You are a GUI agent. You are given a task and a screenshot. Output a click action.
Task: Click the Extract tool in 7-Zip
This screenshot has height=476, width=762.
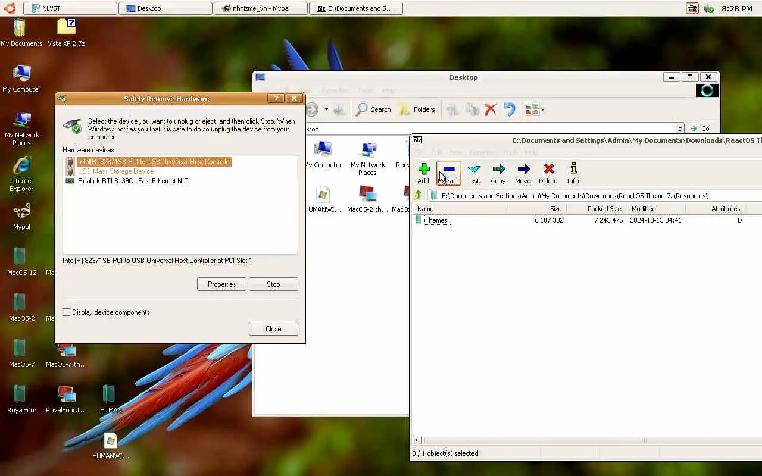click(x=448, y=173)
